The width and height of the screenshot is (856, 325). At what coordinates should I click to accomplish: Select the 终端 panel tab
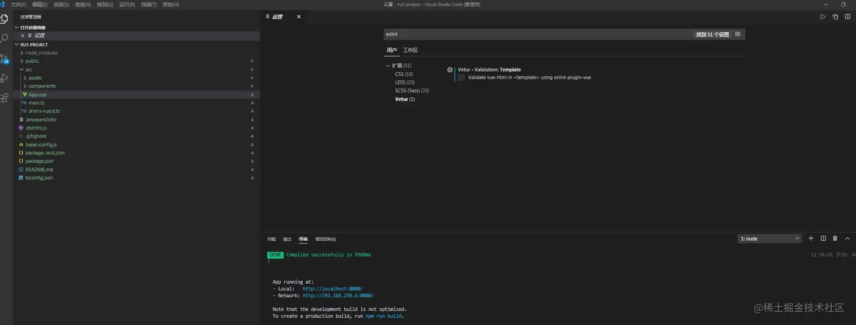[x=303, y=239]
